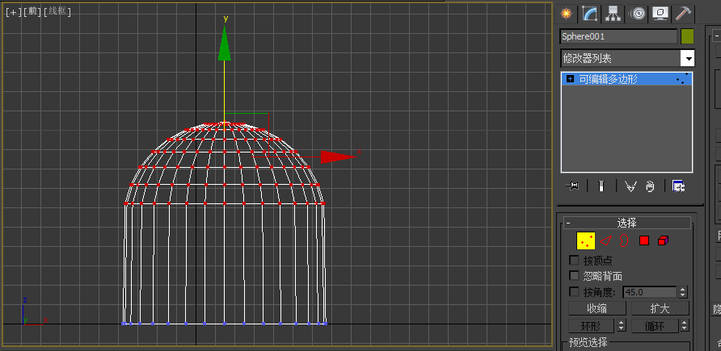Click the 45.0 angle value field
Viewport: 721px width, 351px height.
[650, 292]
